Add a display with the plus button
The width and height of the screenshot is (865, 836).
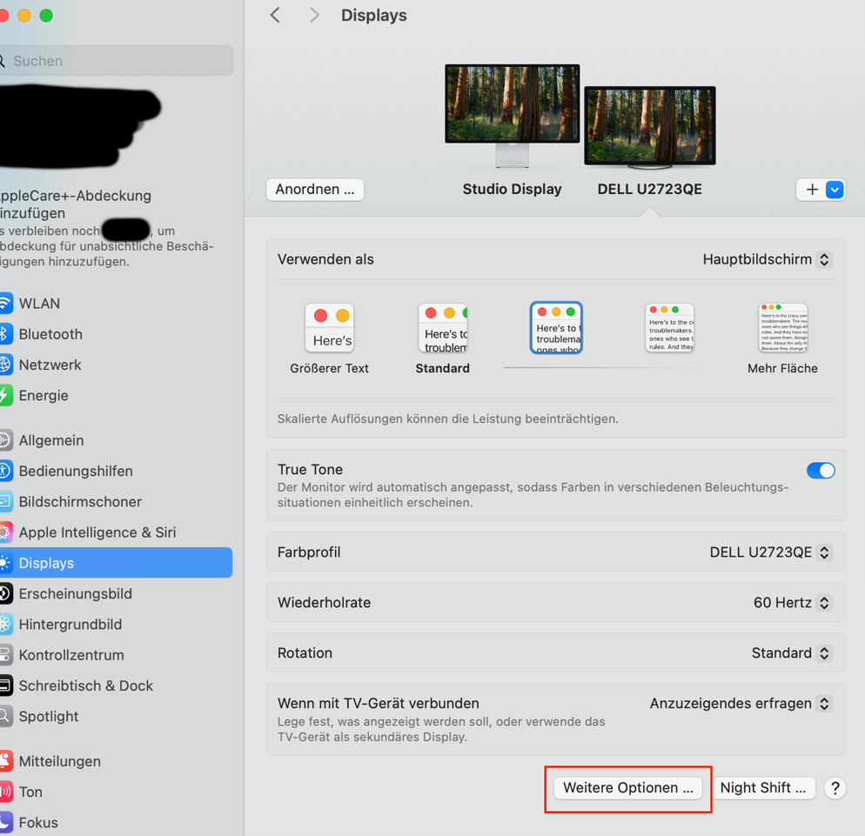pyautogui.click(x=812, y=190)
